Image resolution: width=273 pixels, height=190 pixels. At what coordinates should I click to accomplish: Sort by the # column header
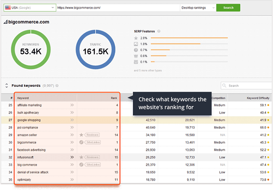(11, 98)
